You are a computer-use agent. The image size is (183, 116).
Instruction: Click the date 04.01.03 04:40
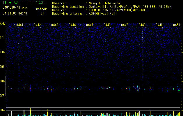(15, 13)
